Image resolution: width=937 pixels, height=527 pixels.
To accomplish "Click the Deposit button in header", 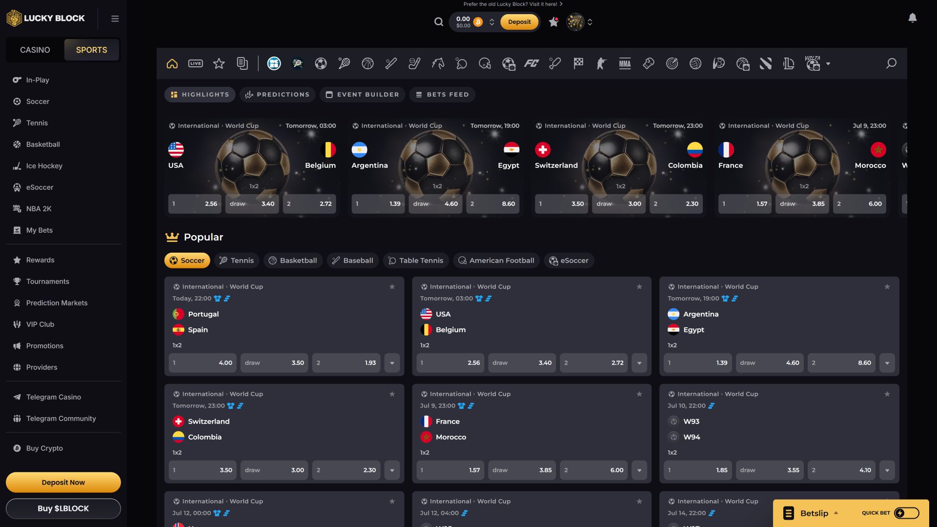I will click(x=519, y=22).
